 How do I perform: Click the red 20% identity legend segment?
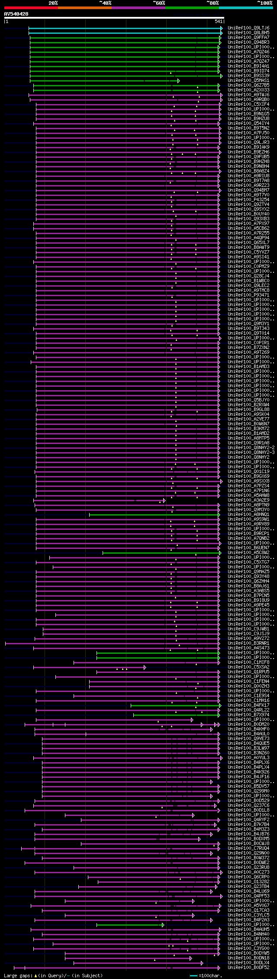(31, 8)
